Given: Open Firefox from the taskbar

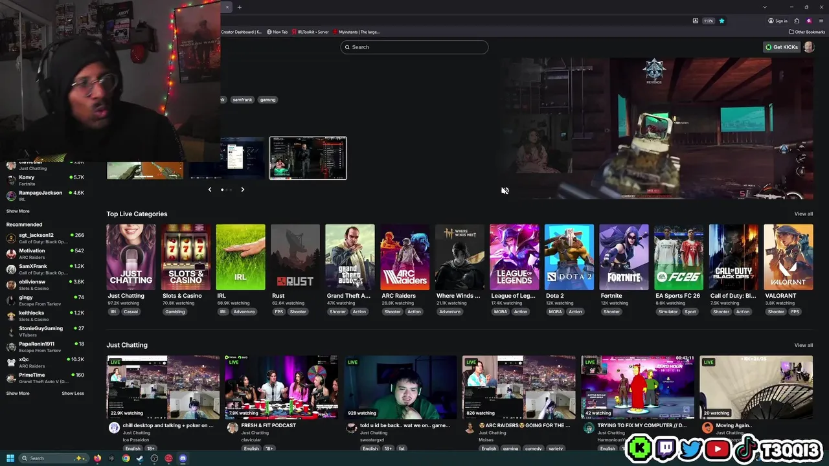Looking at the screenshot, I should 98,458.
